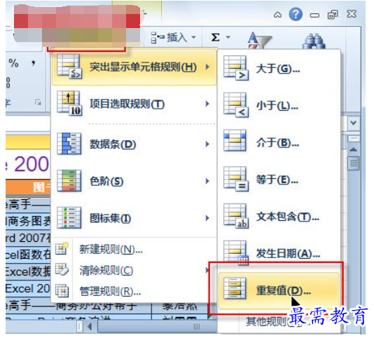The image size is (374, 338).
Task: Restore down the workbook window
Action: point(333,15)
